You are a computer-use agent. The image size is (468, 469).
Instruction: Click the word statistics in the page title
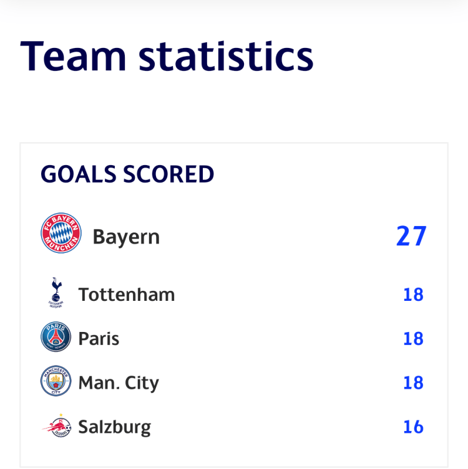226,55
